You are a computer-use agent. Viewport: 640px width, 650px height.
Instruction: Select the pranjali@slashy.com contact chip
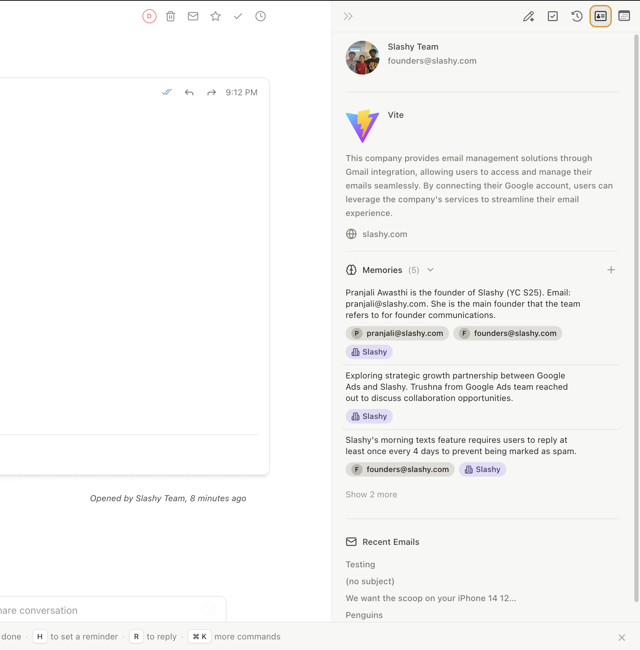397,333
